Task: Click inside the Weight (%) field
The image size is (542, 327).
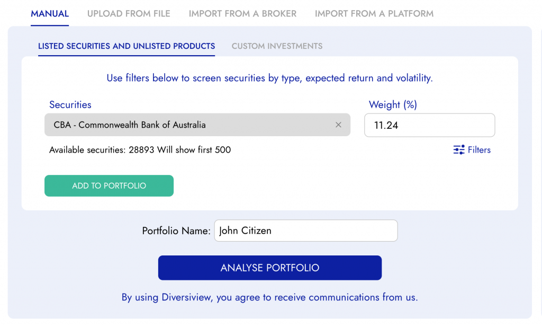Action: [429, 125]
